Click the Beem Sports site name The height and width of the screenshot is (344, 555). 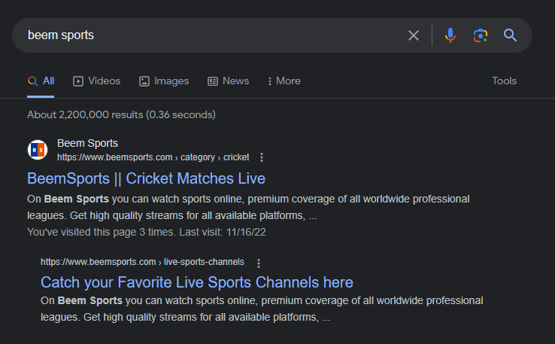[x=87, y=143]
